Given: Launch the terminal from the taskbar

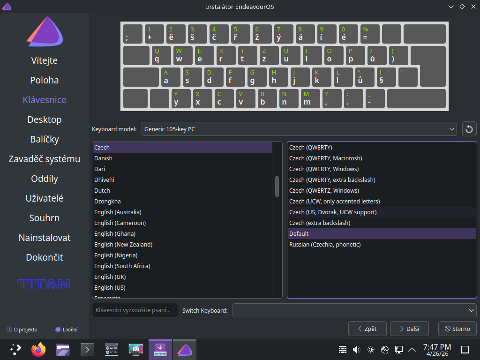Looking at the screenshot, I should (87, 349).
